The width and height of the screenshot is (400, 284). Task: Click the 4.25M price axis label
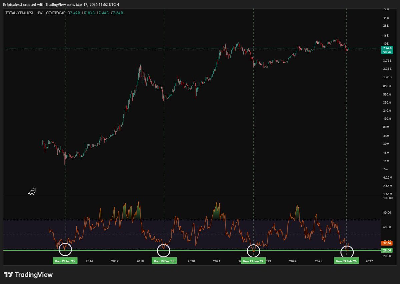tap(387, 177)
